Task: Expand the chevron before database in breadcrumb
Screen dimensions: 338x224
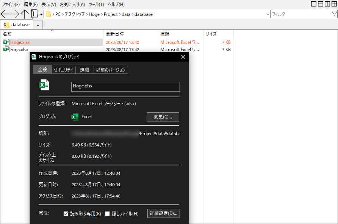Action: pos(132,14)
